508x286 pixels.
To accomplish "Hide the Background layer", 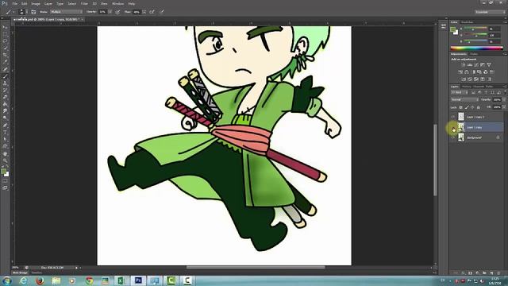I will coord(453,137).
